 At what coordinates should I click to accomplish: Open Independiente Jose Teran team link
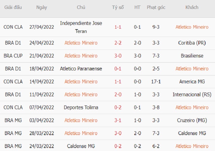(81, 27)
